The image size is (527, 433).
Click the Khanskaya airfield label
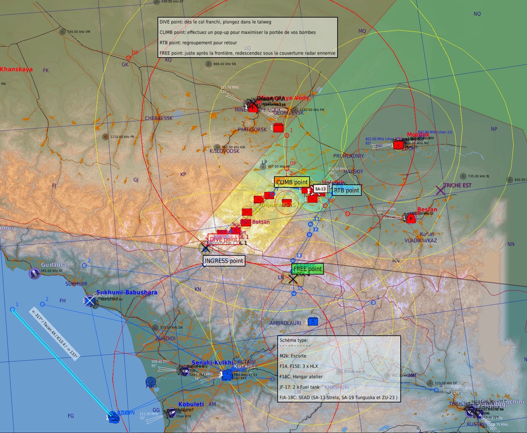(x=16, y=69)
